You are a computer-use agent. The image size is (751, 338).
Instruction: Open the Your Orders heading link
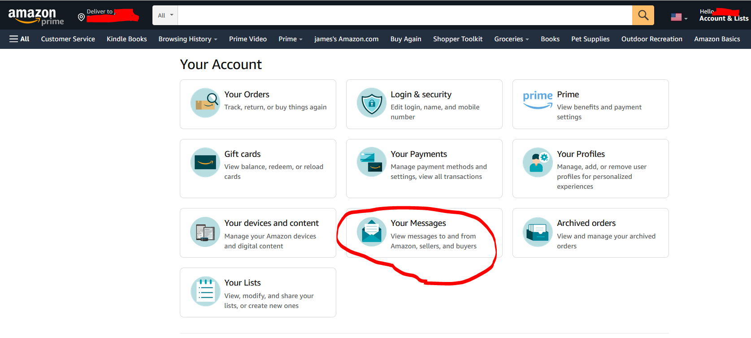pyautogui.click(x=247, y=95)
